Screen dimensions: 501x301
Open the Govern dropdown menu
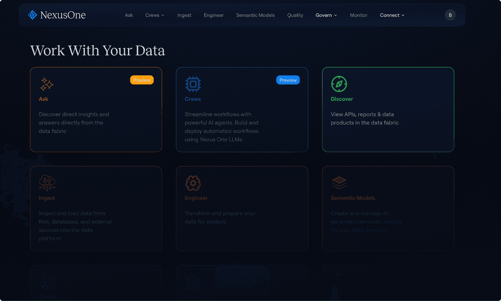pos(326,15)
